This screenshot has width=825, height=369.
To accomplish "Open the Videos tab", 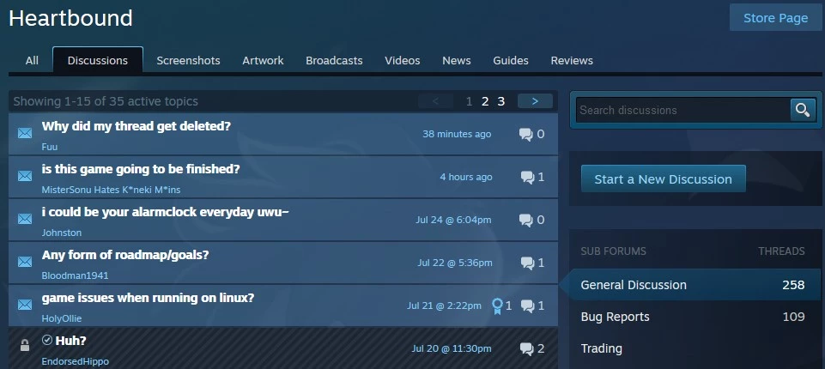I will click(x=403, y=60).
